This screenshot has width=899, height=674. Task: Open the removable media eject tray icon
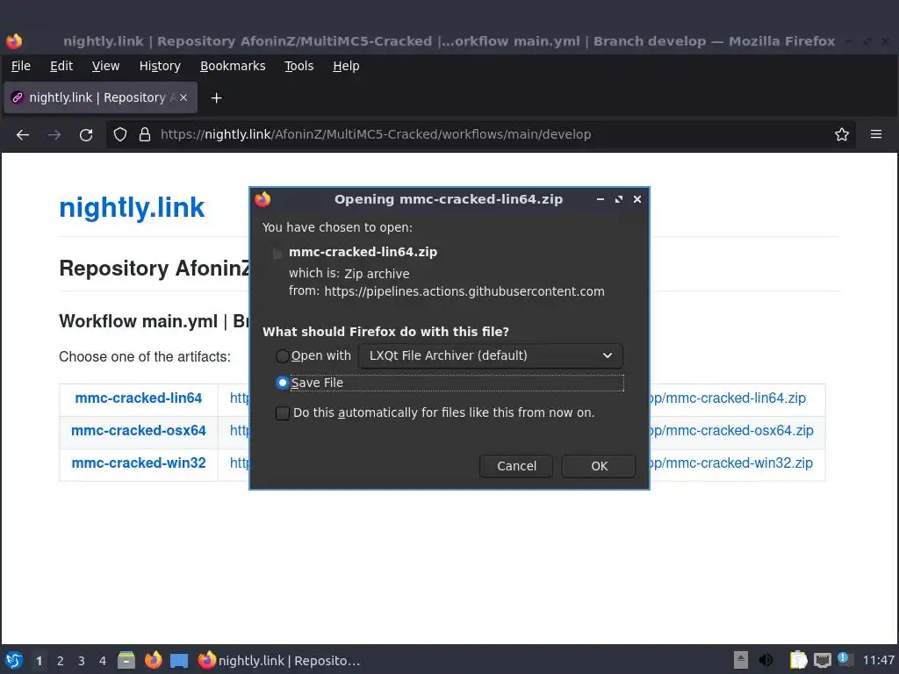[741, 660]
